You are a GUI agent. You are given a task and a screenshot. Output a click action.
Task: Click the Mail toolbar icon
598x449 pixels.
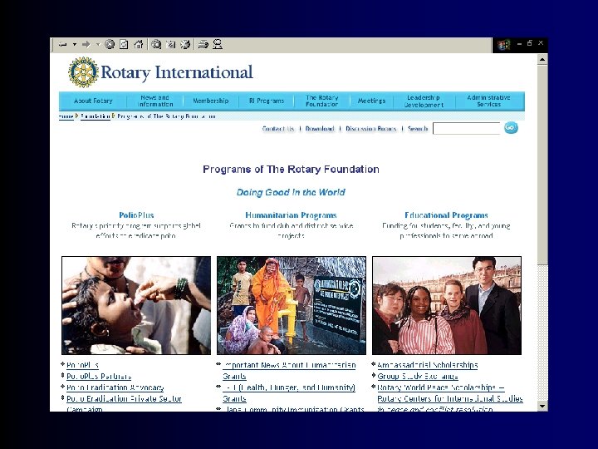(x=203, y=45)
